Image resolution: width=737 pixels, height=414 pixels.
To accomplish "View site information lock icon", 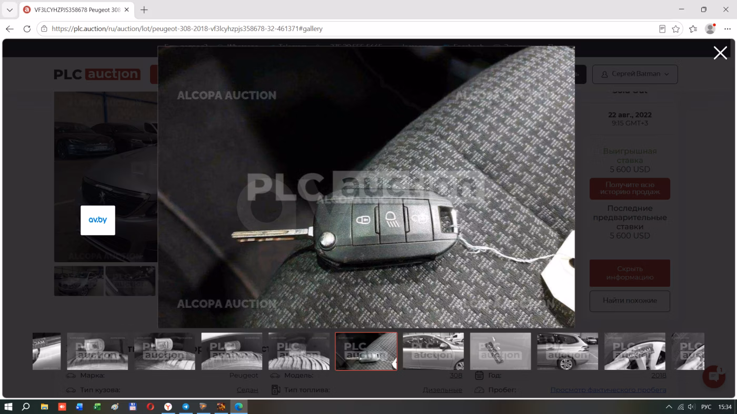I will (44, 29).
